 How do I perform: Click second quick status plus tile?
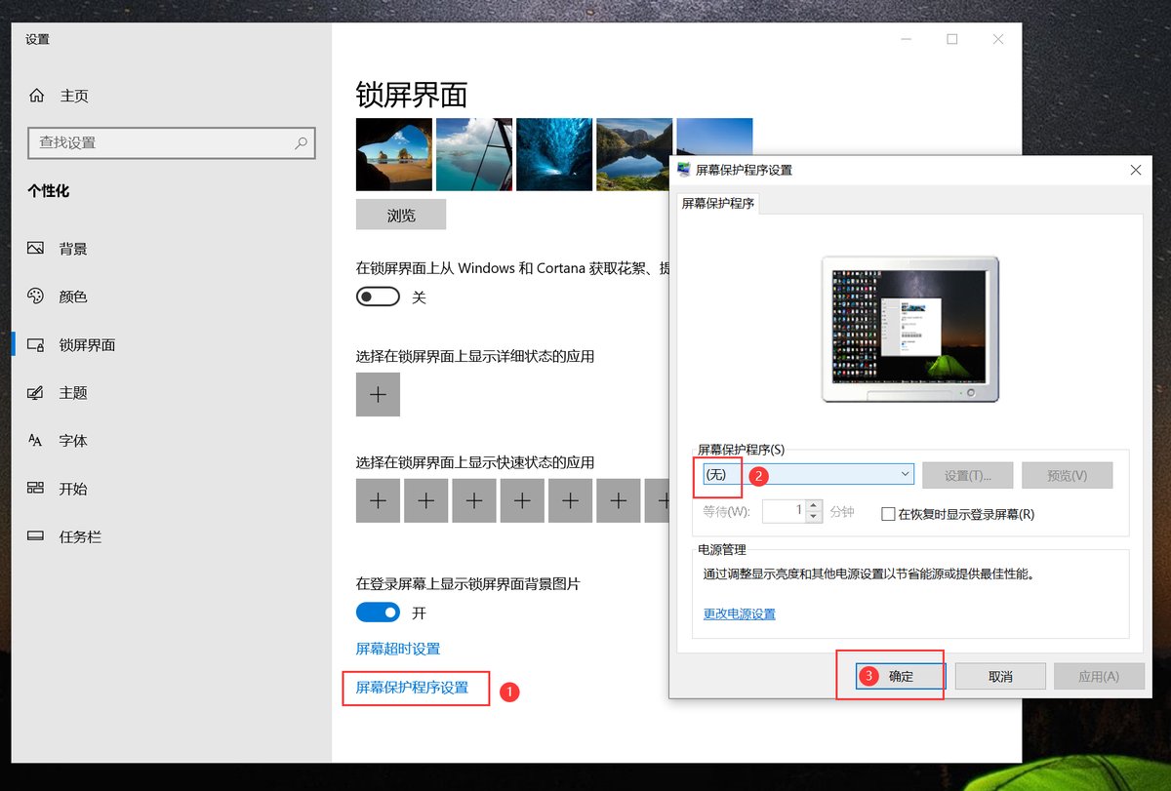point(425,501)
